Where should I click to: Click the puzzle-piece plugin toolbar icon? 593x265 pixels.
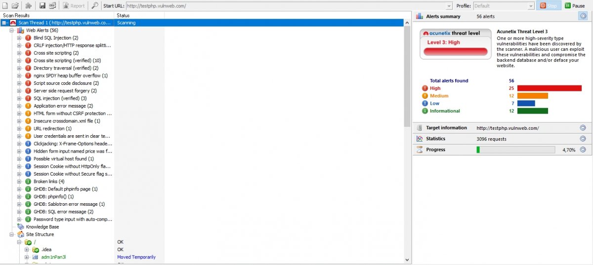[29, 5]
